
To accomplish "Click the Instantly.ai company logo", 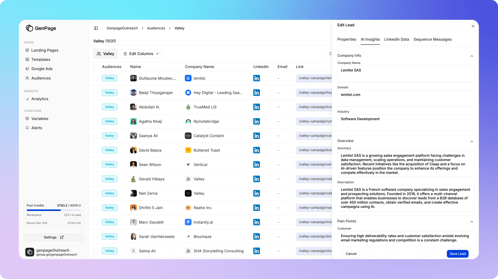I will tap(188, 222).
